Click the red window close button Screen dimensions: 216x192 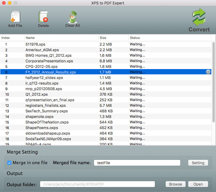pyautogui.click(x=4, y=3)
